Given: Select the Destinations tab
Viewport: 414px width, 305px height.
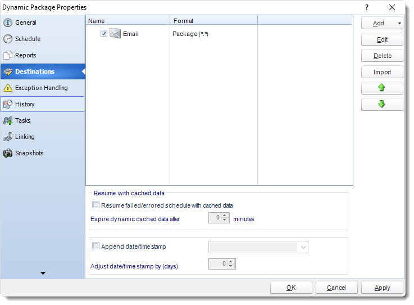Looking at the screenshot, I should [x=43, y=71].
